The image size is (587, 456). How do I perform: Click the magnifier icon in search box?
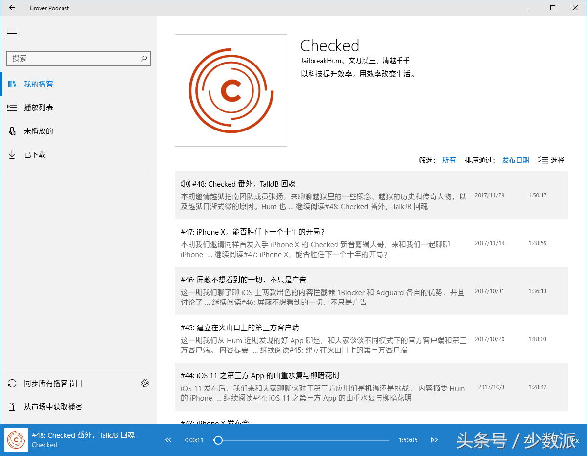(144, 58)
